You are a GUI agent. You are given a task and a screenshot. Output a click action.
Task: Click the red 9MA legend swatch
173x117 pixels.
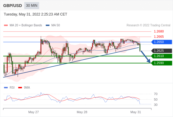coord(20,88)
